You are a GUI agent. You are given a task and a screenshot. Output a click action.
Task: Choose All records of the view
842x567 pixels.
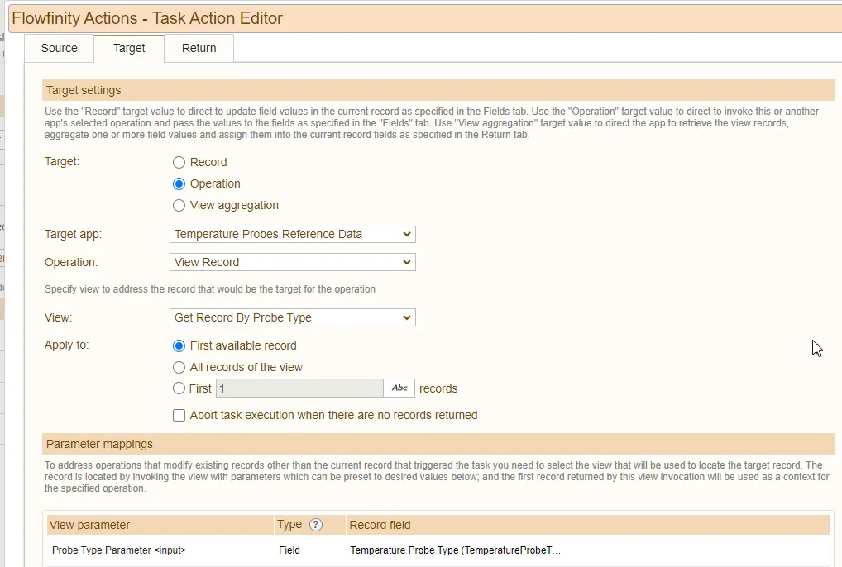[x=179, y=368]
